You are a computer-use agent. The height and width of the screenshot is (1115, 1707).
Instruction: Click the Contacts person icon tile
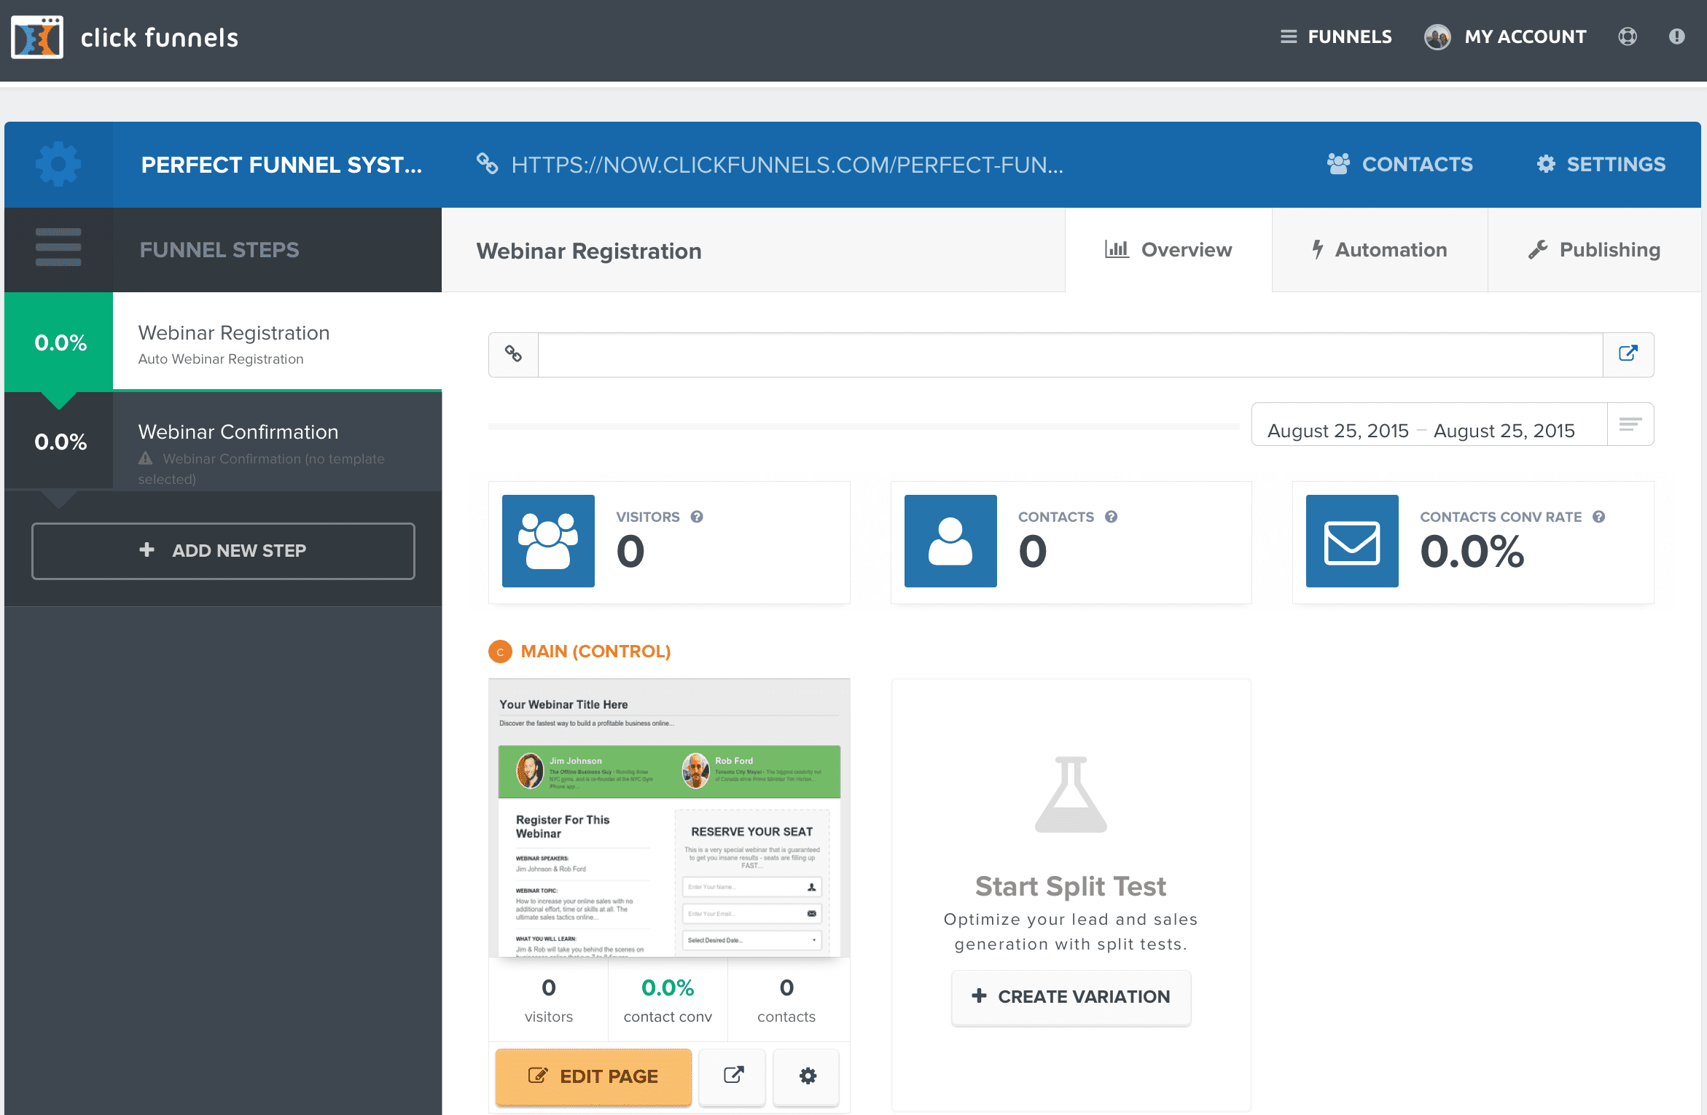[x=950, y=541]
